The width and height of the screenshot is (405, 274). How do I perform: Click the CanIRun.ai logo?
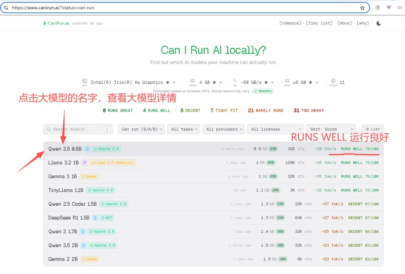pos(57,23)
